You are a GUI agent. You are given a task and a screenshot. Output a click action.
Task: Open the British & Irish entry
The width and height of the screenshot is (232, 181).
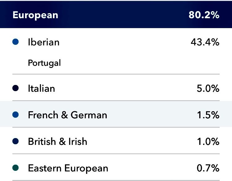[58, 142]
